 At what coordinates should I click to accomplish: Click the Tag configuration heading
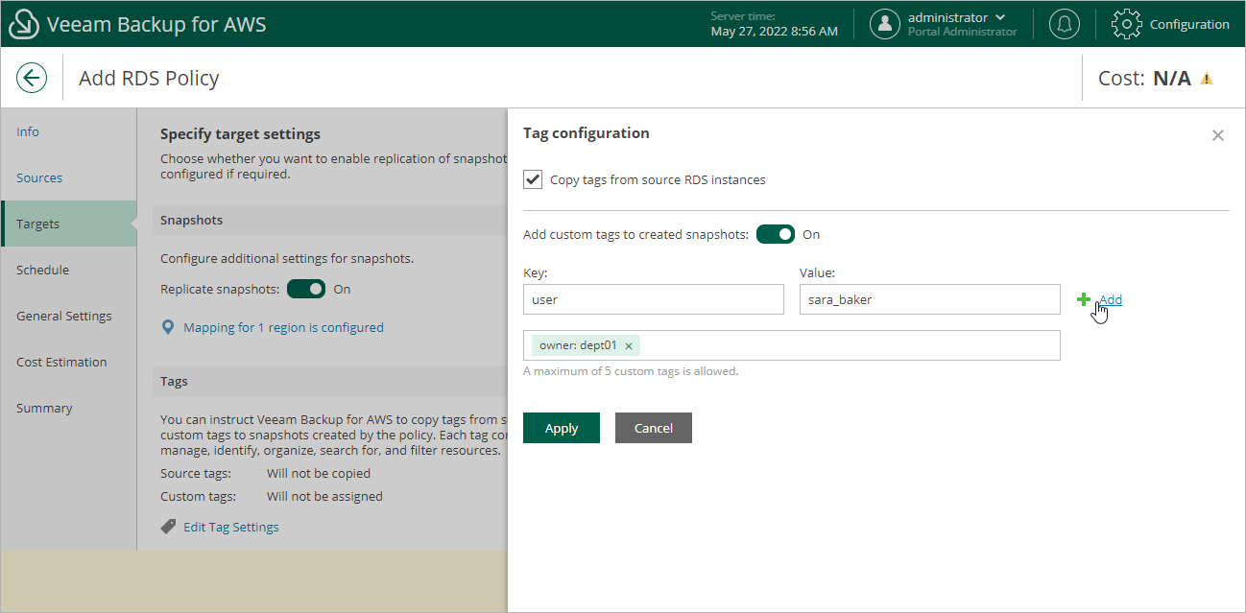[x=587, y=133]
